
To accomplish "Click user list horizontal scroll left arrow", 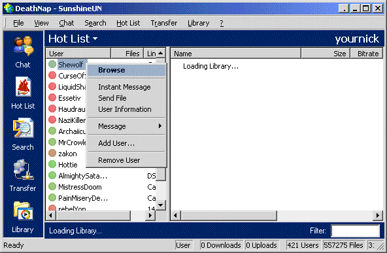I will (x=51, y=215).
